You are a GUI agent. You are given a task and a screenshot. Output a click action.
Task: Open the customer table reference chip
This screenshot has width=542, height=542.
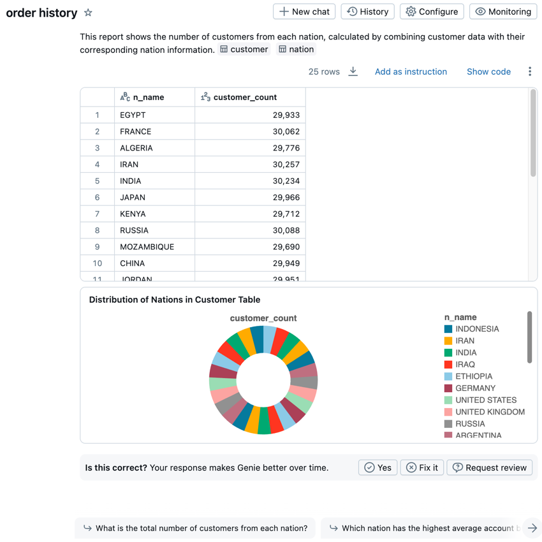coord(244,49)
